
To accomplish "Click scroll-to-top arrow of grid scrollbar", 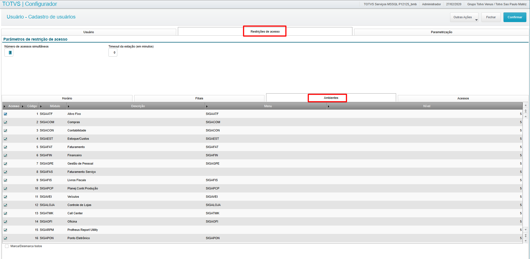I will 526,105.
